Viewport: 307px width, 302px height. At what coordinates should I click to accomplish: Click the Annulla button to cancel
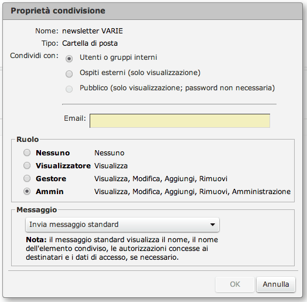click(x=276, y=284)
